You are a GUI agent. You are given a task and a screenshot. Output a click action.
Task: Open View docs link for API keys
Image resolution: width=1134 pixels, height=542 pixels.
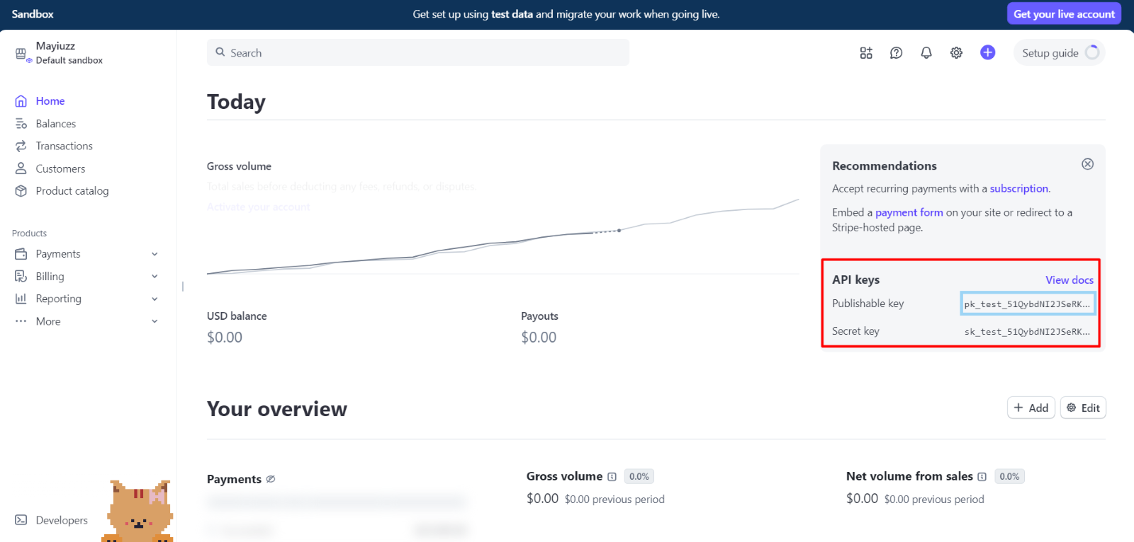[1070, 280]
